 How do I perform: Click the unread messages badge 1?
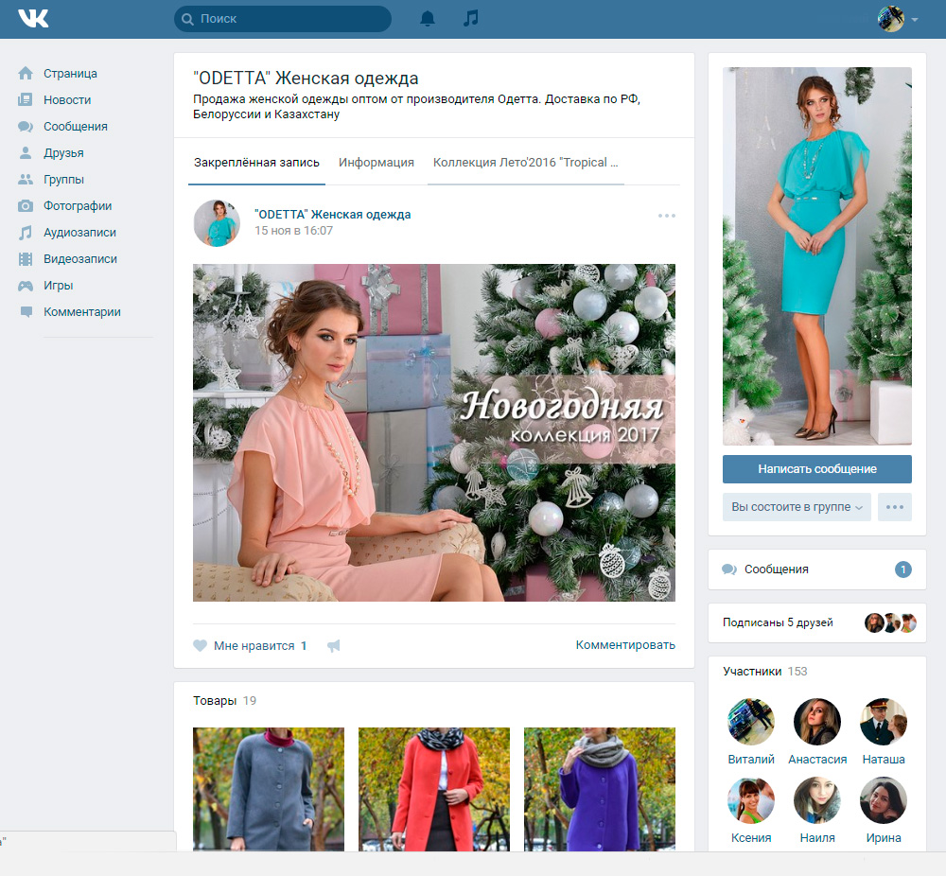pos(903,569)
